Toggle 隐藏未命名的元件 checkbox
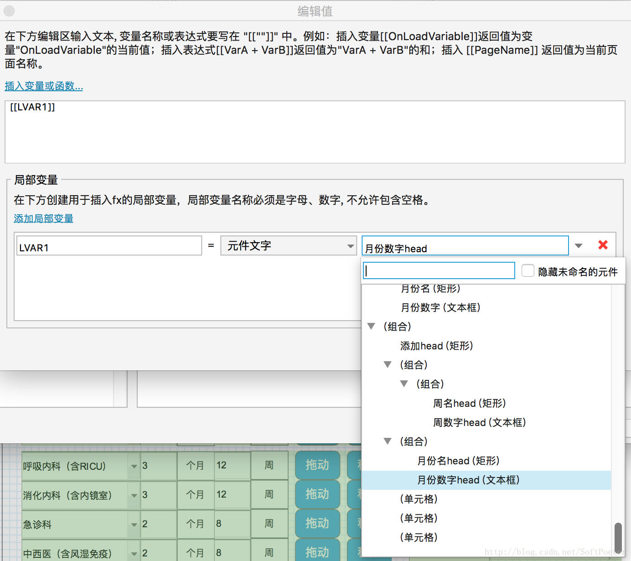Viewport: 631px width, 561px height. point(528,270)
